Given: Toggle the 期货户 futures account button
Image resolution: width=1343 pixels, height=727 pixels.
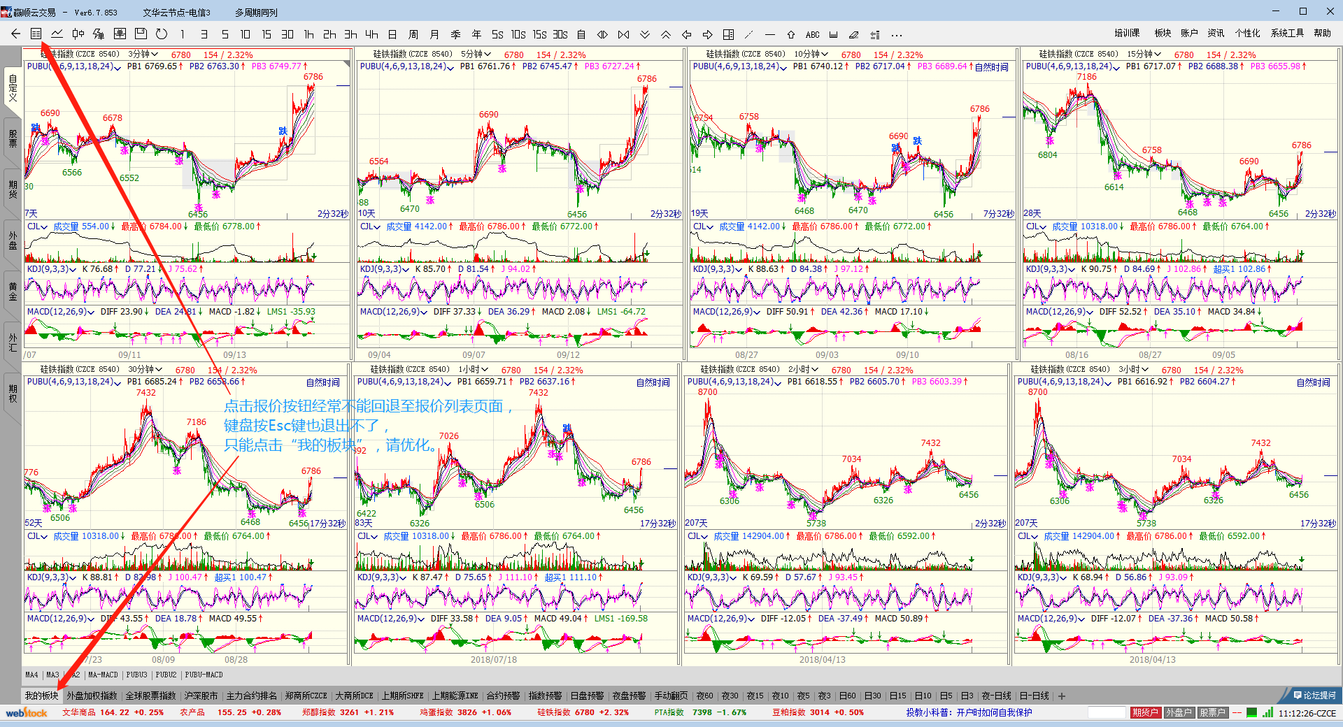Looking at the screenshot, I should pos(1145,712).
